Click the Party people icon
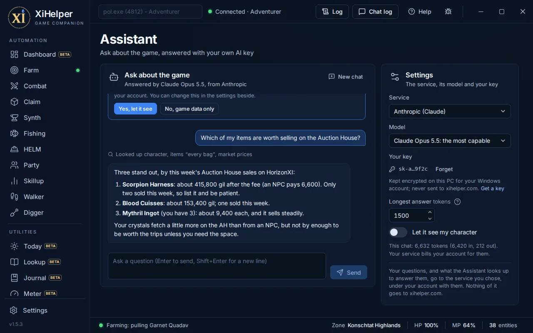Viewport: 533px width, 333px height. [15, 165]
